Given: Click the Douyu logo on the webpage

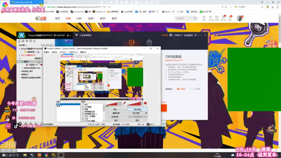Looking at the screenshot, I should coord(41,18).
